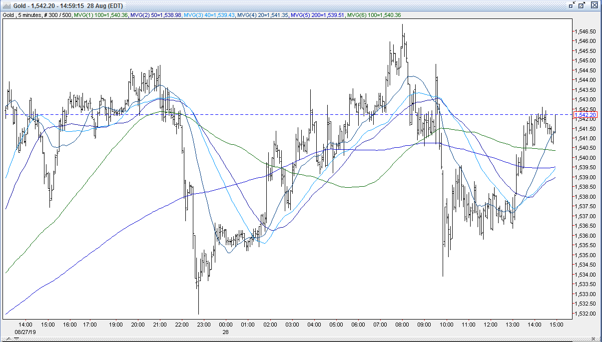
Task: Click the 15:00 time axis label
Action: [557, 325]
